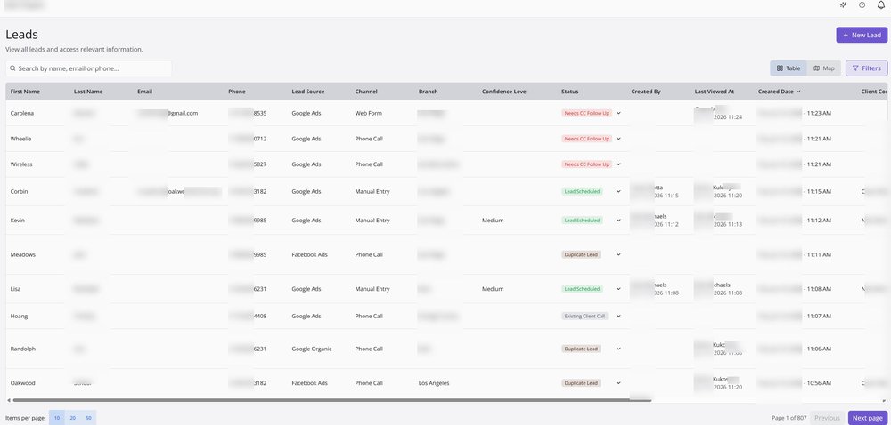The height and width of the screenshot is (425, 891).
Task: Click the Los Angeles branch cell
Action: click(x=434, y=383)
